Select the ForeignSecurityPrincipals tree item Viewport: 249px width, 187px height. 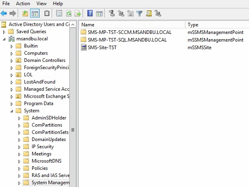tap(47, 67)
